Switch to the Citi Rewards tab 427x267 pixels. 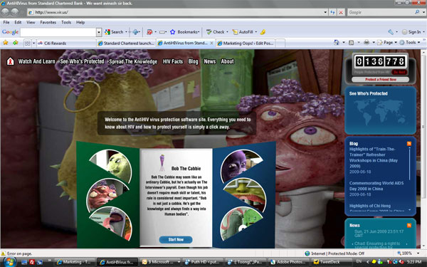[x=66, y=43]
